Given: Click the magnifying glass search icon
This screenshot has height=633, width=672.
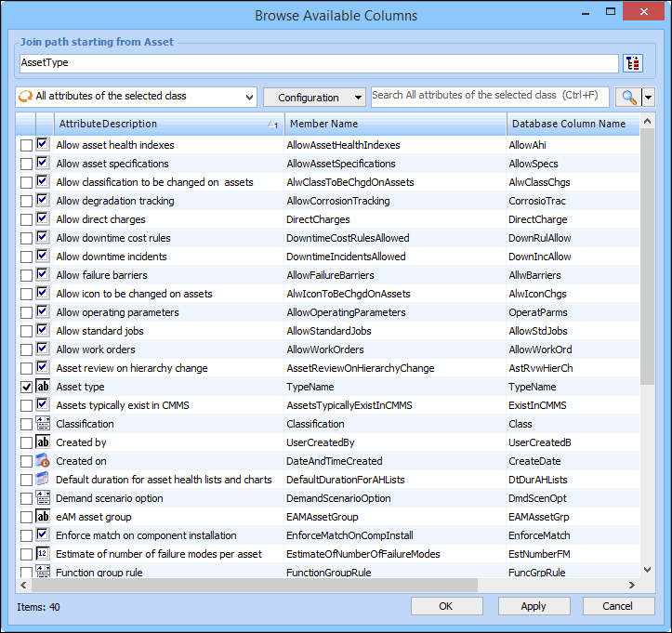Looking at the screenshot, I should point(627,97).
